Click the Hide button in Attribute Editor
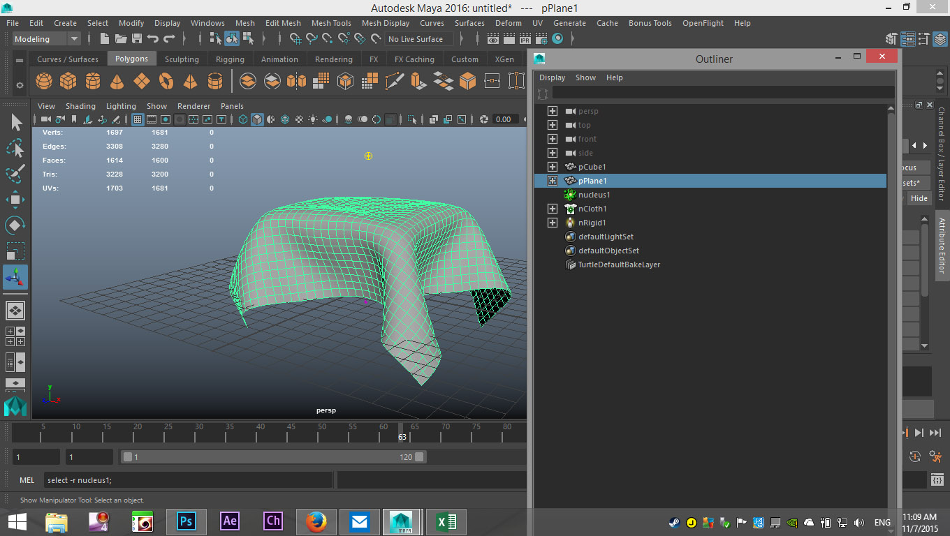950x536 pixels. tap(919, 198)
